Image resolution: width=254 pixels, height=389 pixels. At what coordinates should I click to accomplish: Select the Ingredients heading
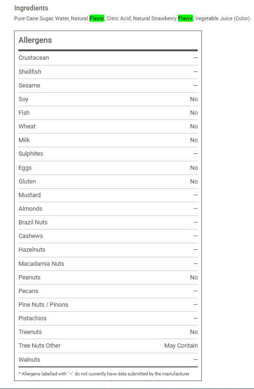31,8
